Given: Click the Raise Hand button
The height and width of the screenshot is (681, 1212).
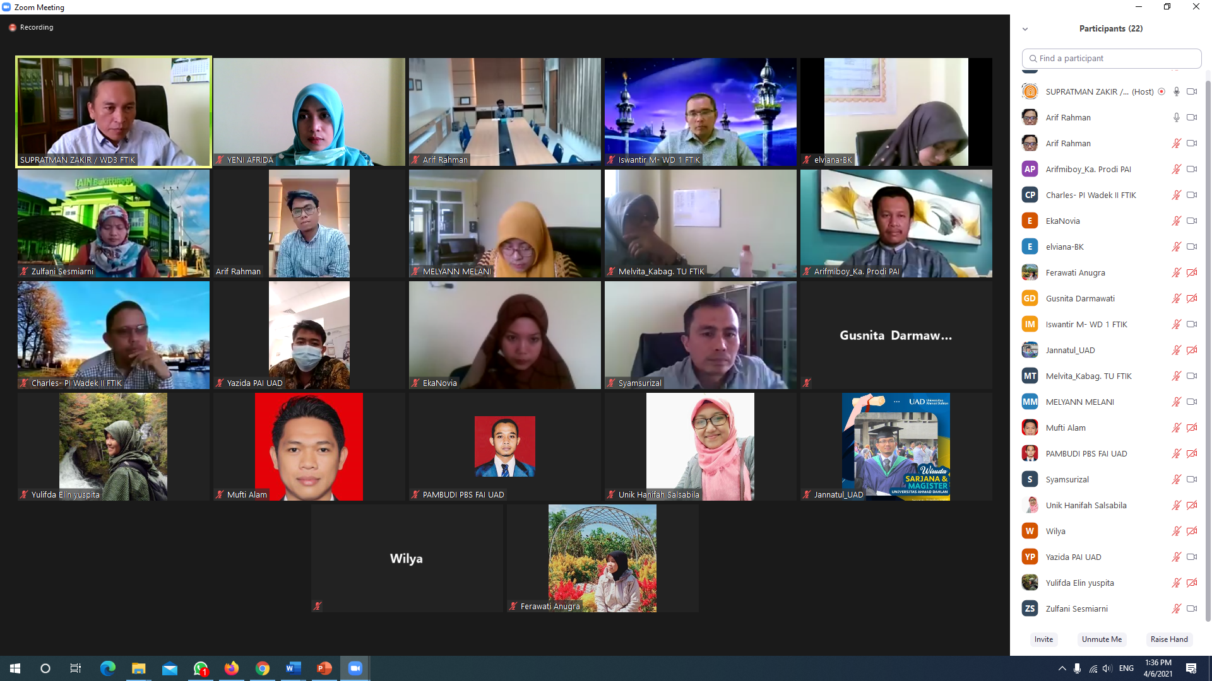Looking at the screenshot, I should coord(1169,639).
